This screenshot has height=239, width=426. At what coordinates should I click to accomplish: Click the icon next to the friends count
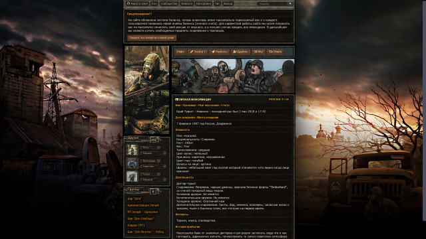point(158,139)
